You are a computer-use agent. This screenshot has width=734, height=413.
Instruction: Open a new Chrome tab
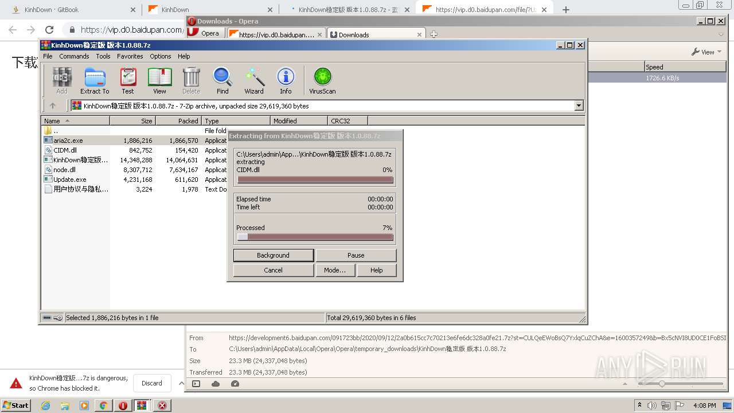coord(566,10)
